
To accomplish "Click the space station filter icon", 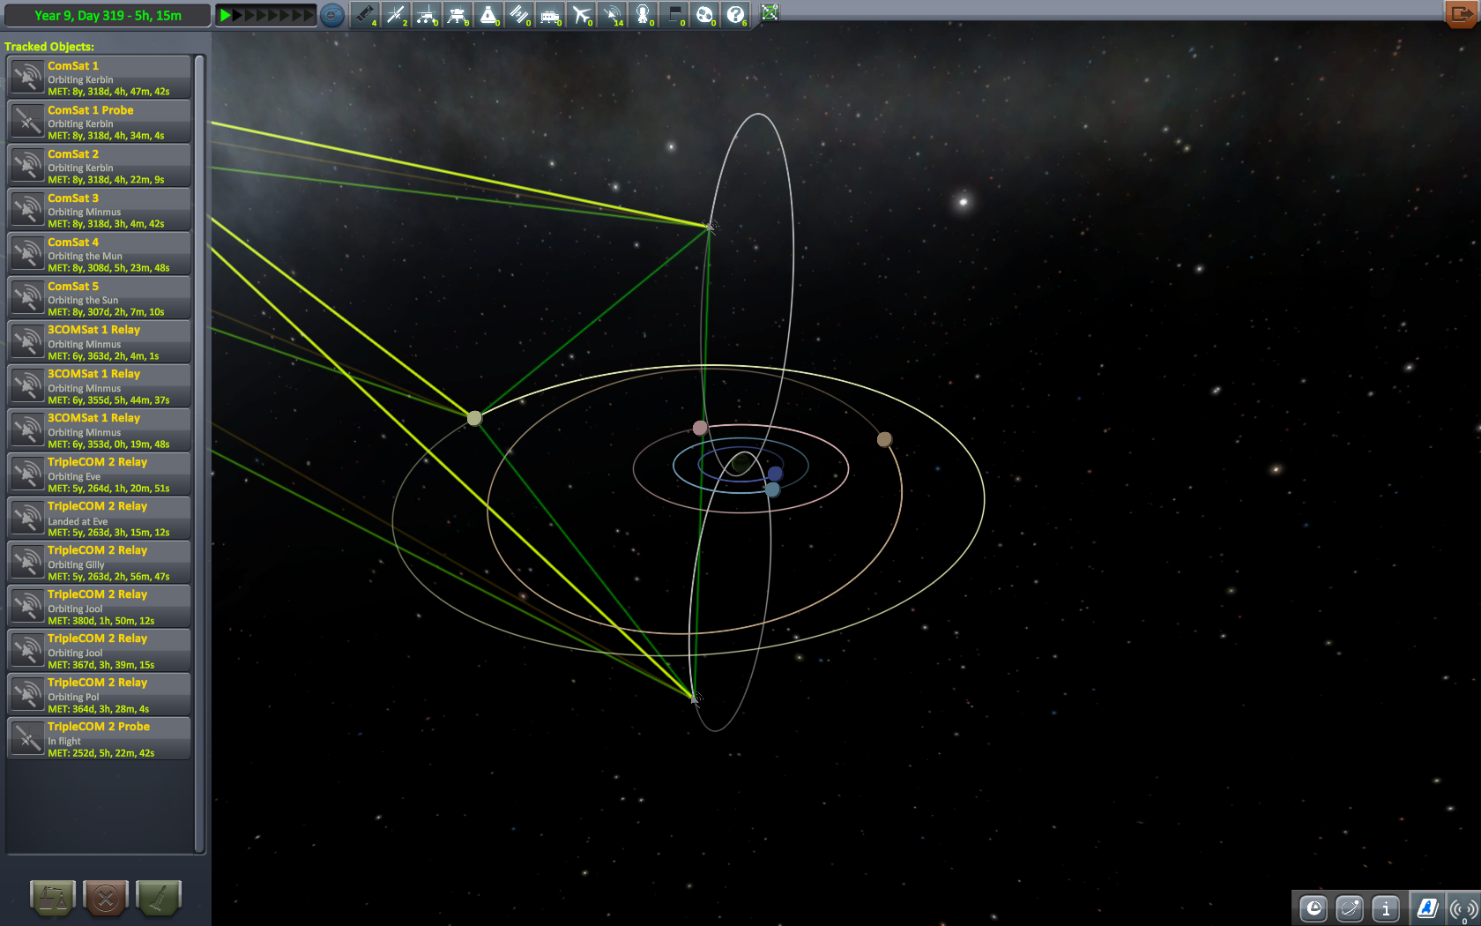I will click(x=519, y=15).
